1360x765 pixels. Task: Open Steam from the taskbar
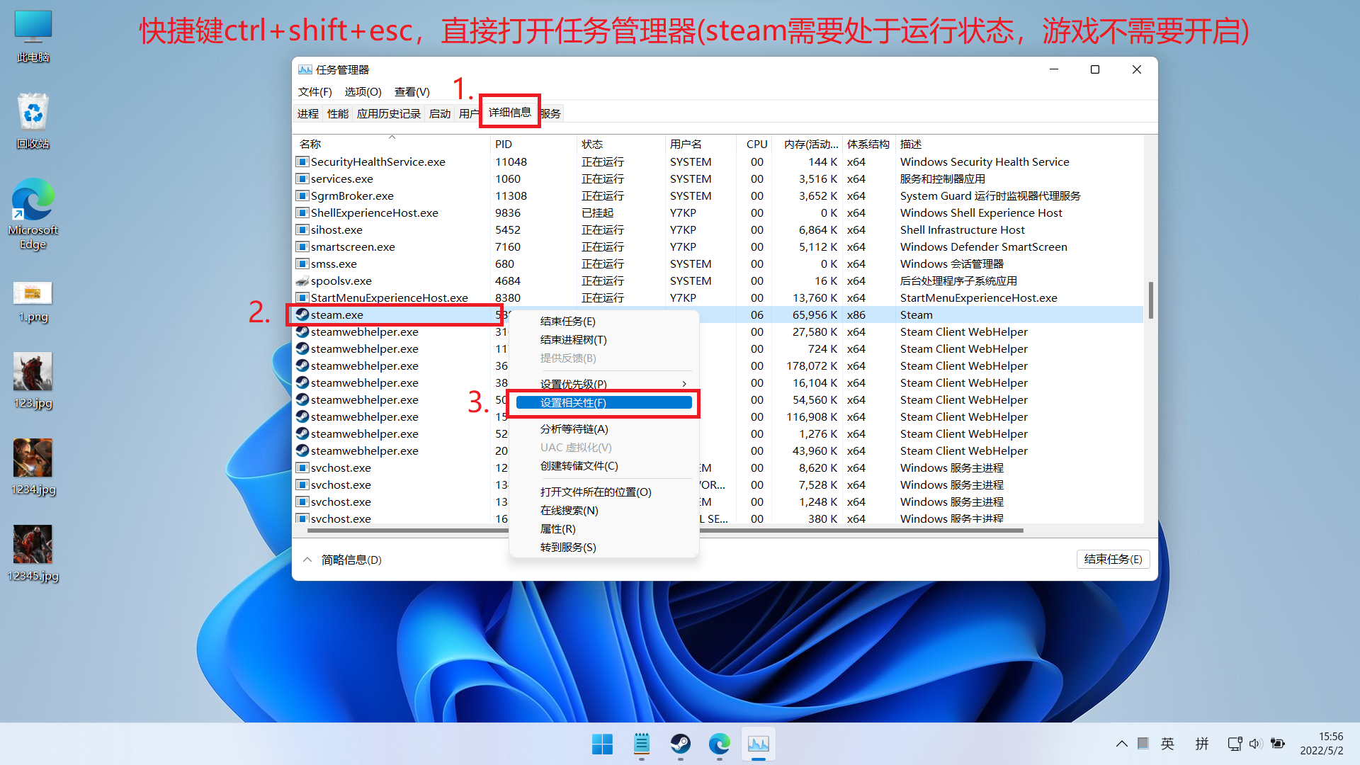pos(680,744)
